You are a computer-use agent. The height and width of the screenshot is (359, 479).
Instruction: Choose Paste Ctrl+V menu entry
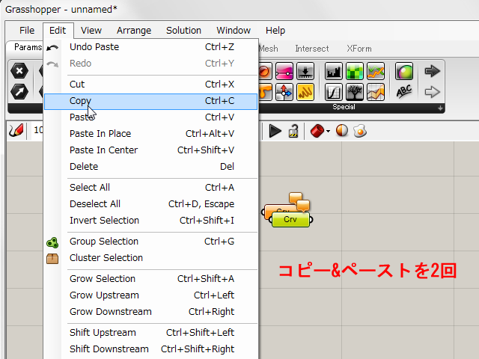click(151, 117)
